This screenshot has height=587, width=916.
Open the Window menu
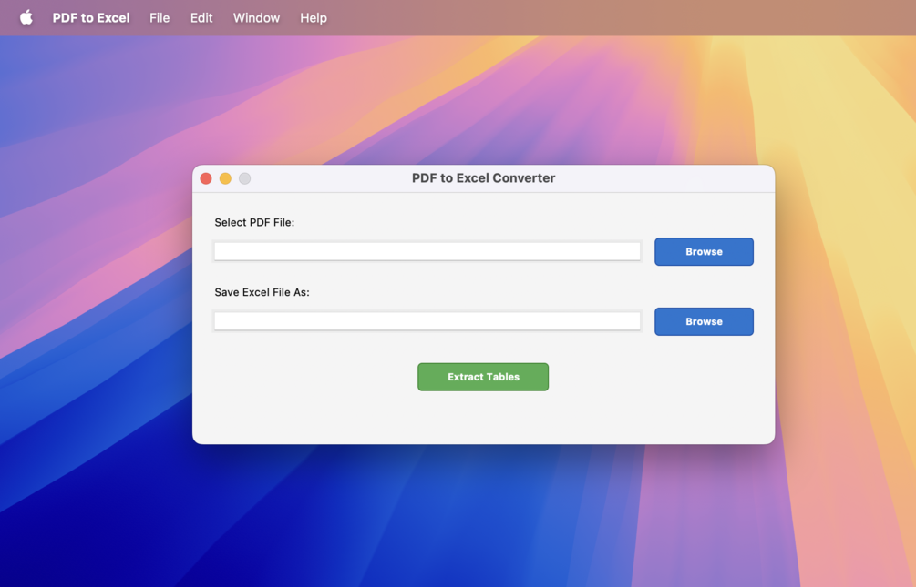pos(256,18)
